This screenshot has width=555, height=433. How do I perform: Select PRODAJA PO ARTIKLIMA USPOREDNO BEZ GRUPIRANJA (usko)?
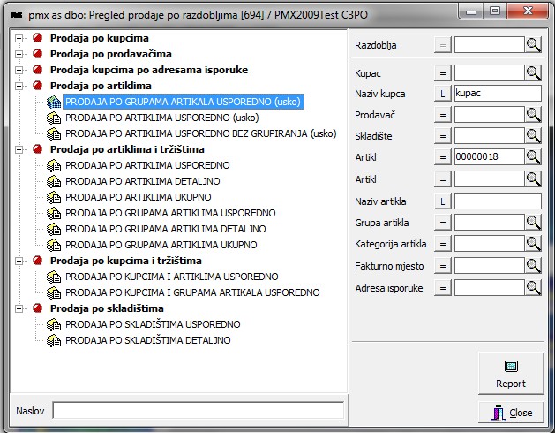[200, 133]
